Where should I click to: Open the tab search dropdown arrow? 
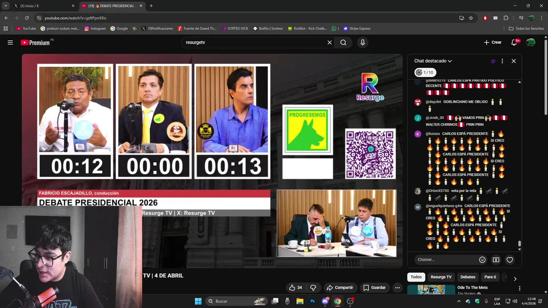(x=6, y=6)
